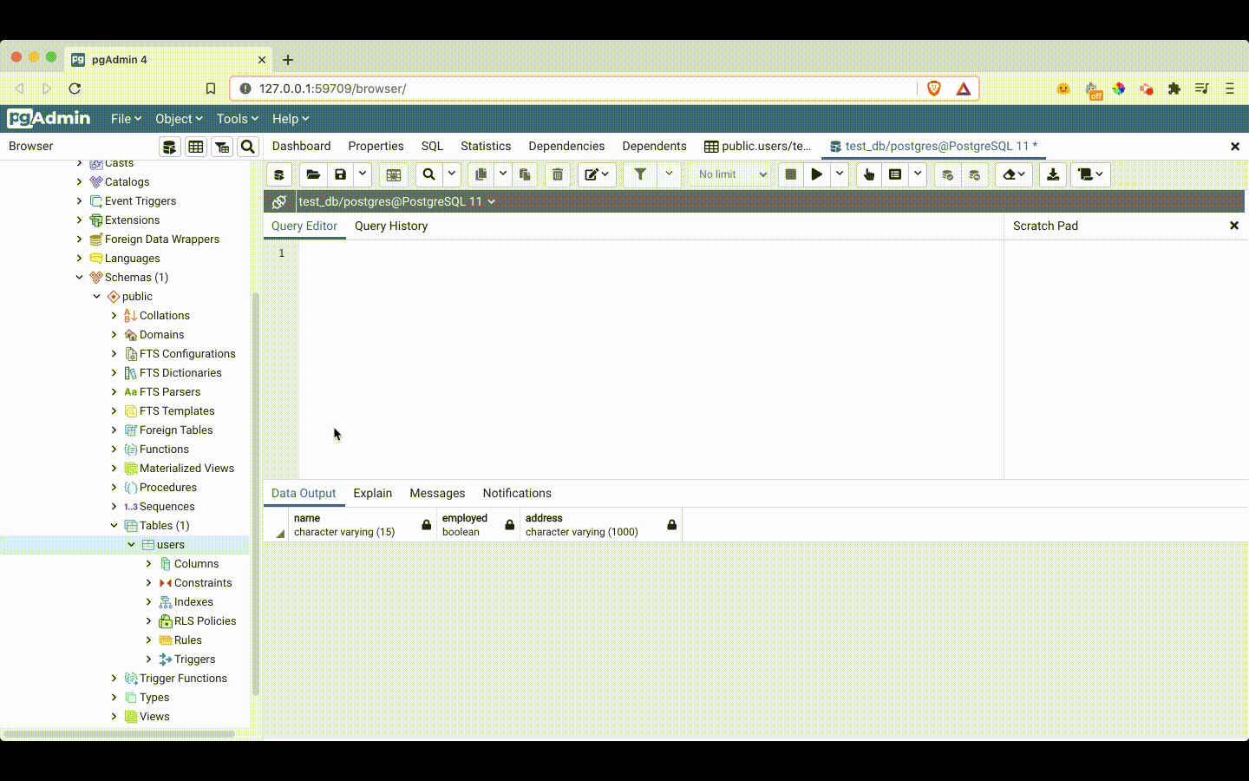This screenshot has height=781, width=1249.
Task: Open the Clear eraser dropdown
Action: coord(1014,174)
